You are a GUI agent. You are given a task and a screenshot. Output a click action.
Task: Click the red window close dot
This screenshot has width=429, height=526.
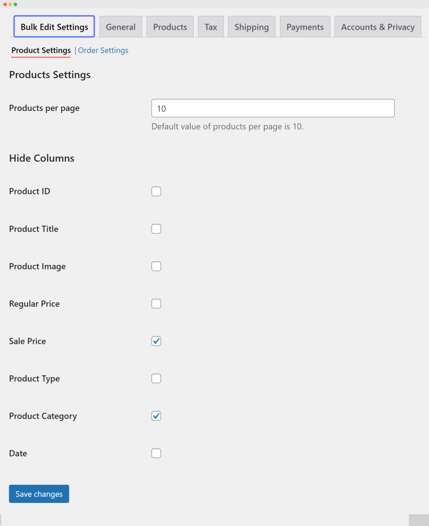tap(5, 4)
